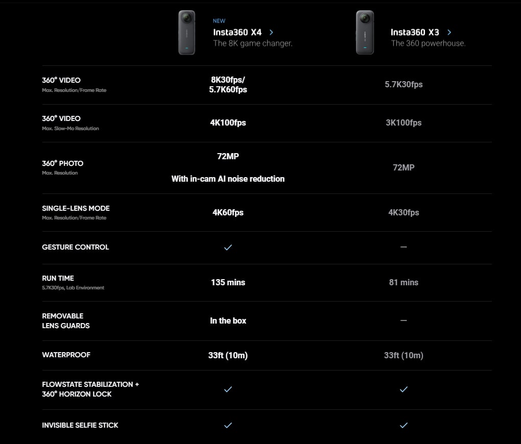
Task: Click the 'In the box' value
Action: pos(228,321)
